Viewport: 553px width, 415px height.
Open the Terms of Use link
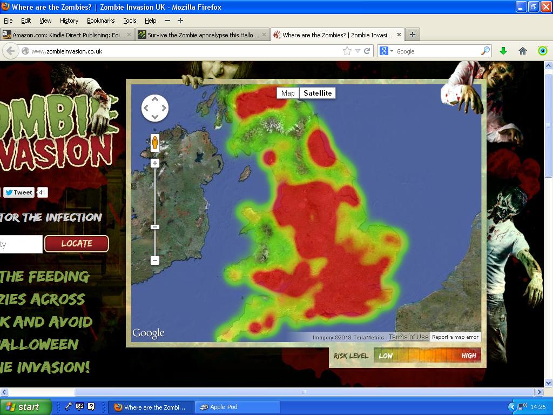[x=408, y=337]
